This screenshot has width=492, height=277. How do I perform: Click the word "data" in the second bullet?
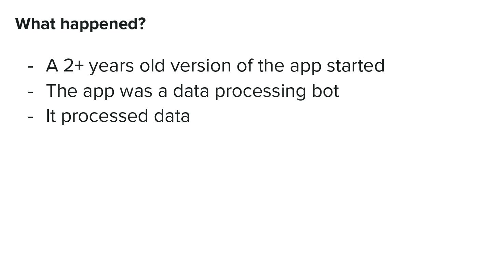(x=191, y=91)
